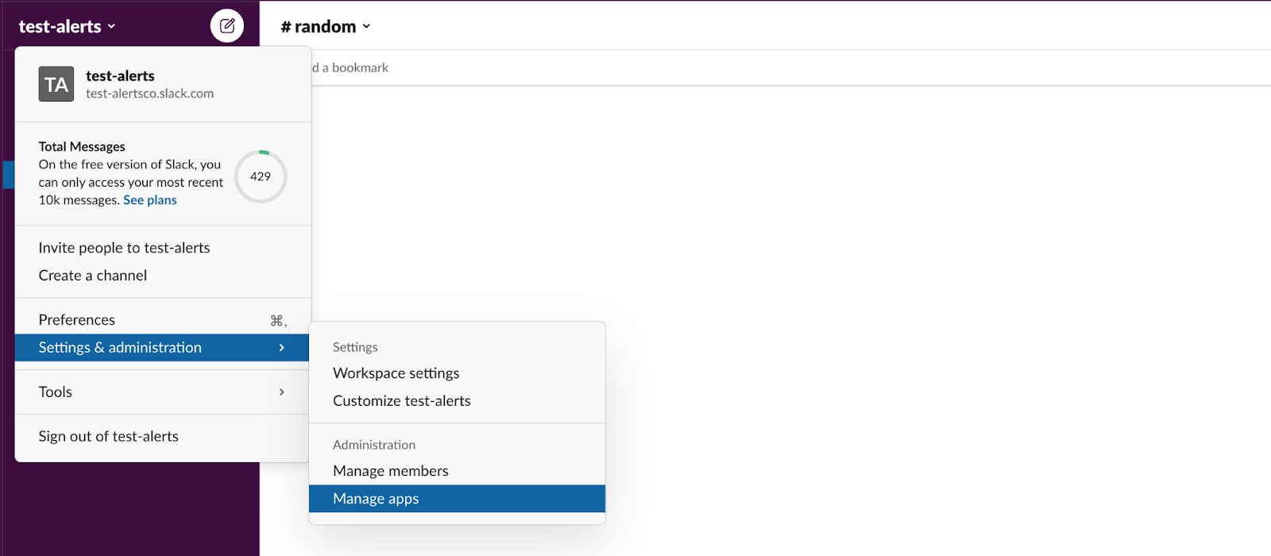The image size is (1271, 556).
Task: Click the Tools menu label
Action: tap(56, 392)
